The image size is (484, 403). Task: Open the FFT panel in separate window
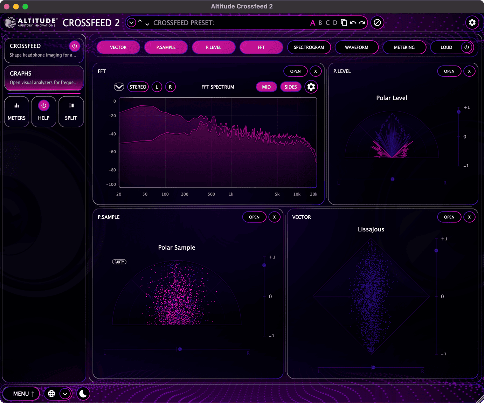point(295,71)
